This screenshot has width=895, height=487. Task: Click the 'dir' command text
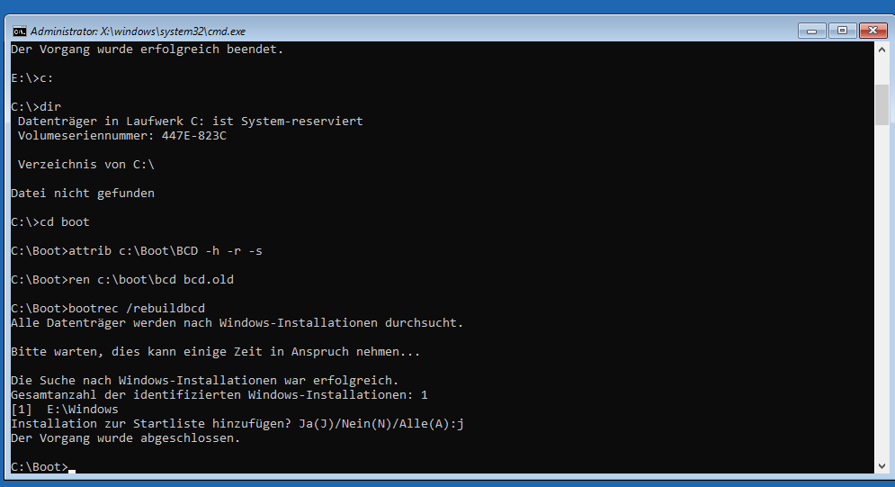click(x=50, y=106)
